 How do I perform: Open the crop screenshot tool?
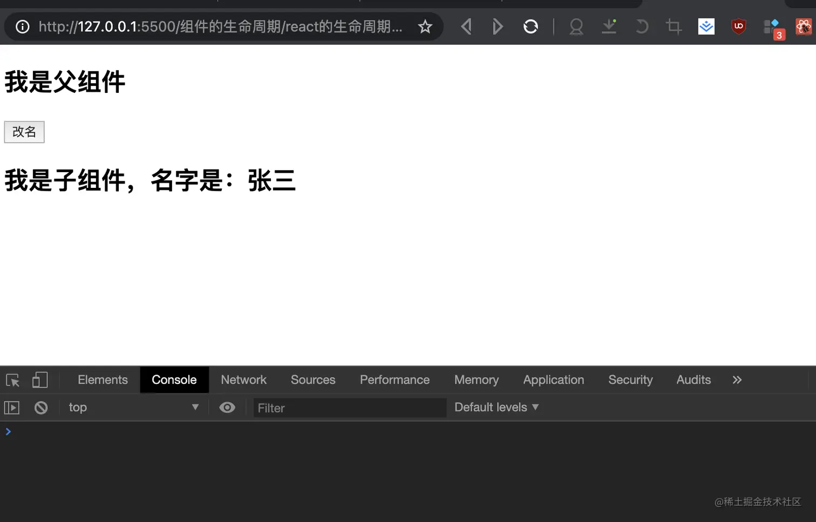coord(674,26)
